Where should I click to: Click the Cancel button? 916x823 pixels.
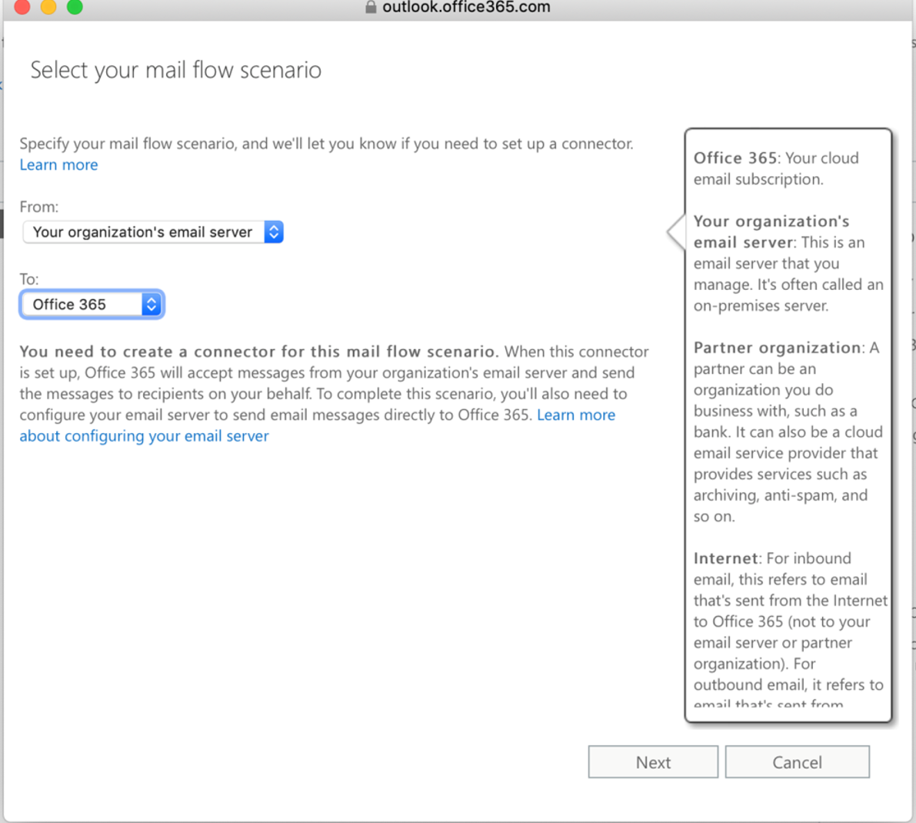point(797,761)
